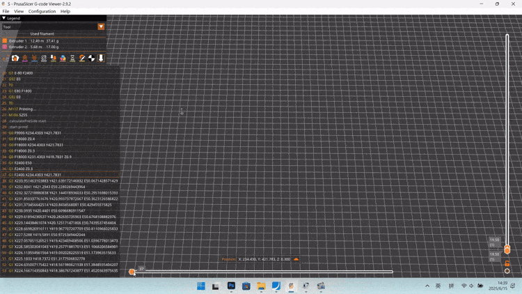Click Extruder 1 color swatch
This screenshot has height=294, width=522.
coord(5,41)
